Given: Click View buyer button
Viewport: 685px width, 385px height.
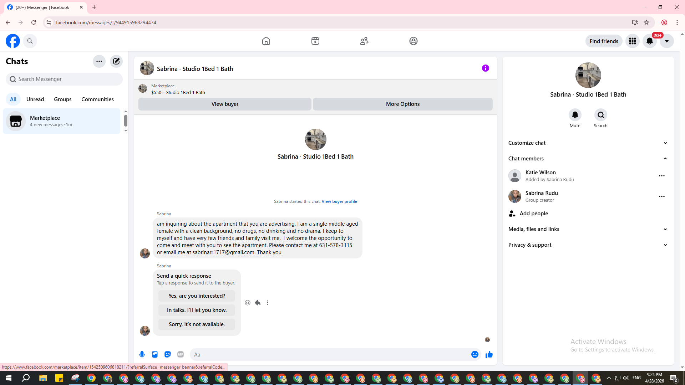Looking at the screenshot, I should (225, 104).
